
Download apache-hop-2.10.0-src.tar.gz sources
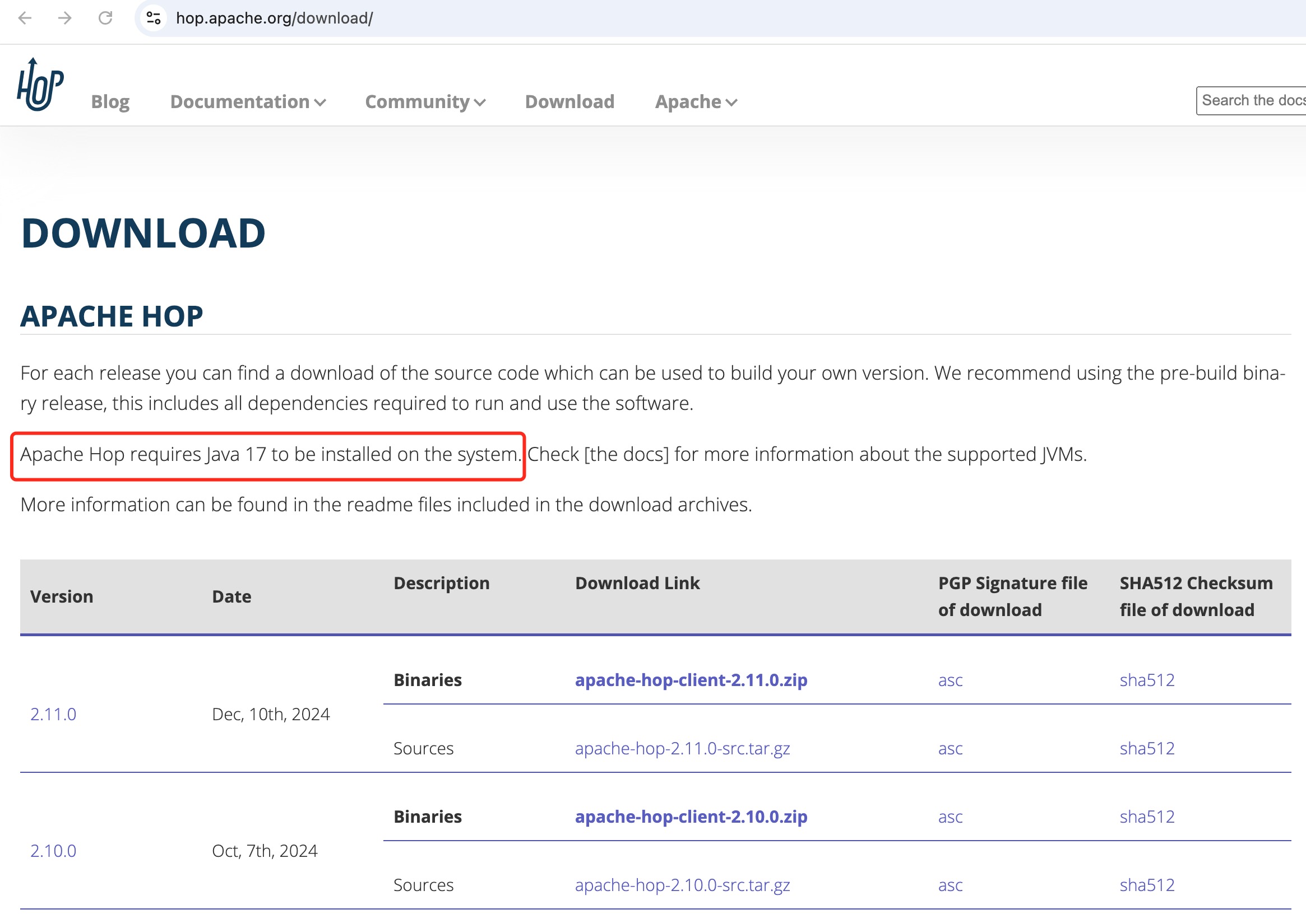pyautogui.click(x=682, y=884)
